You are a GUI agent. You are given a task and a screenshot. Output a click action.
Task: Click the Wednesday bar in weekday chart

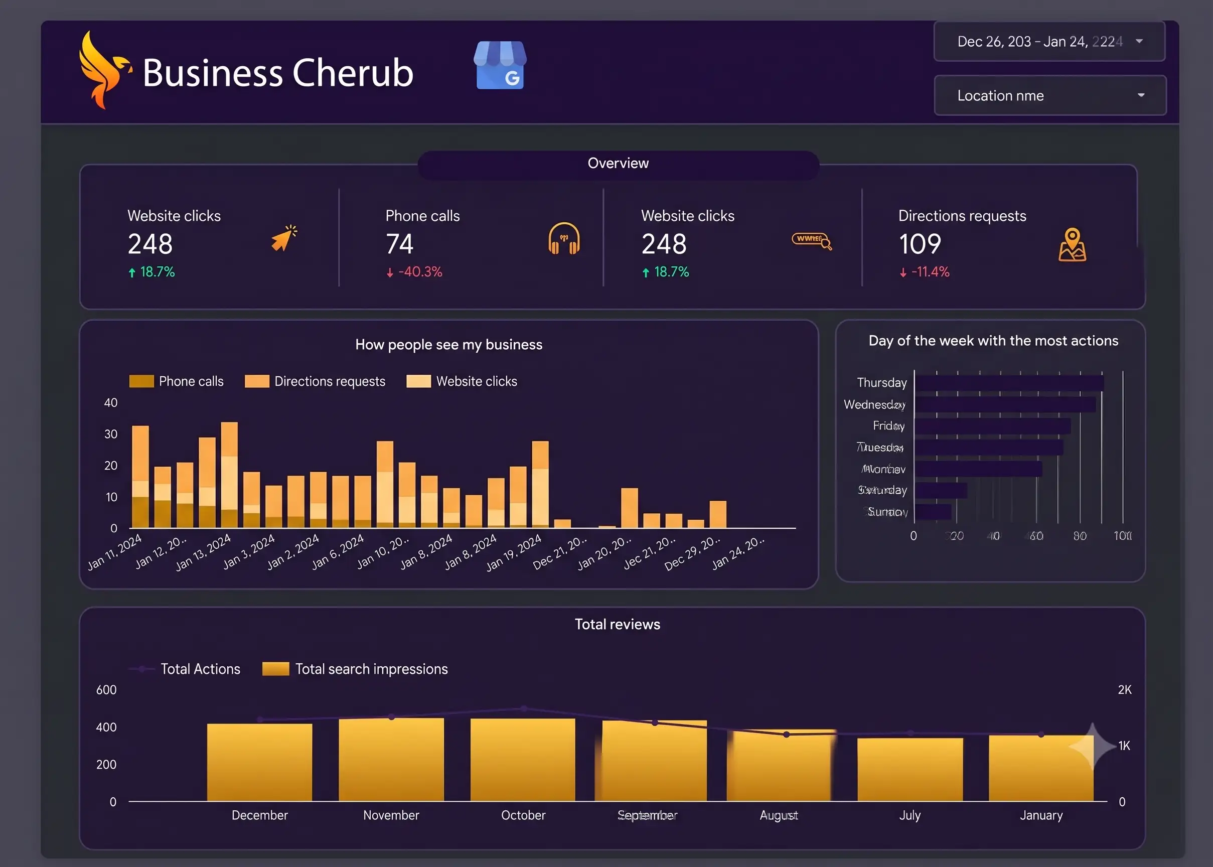tap(1005, 405)
